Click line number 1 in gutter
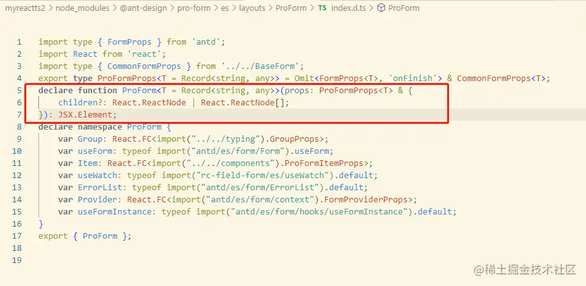Screen dimensions: 586x286 click(x=19, y=41)
